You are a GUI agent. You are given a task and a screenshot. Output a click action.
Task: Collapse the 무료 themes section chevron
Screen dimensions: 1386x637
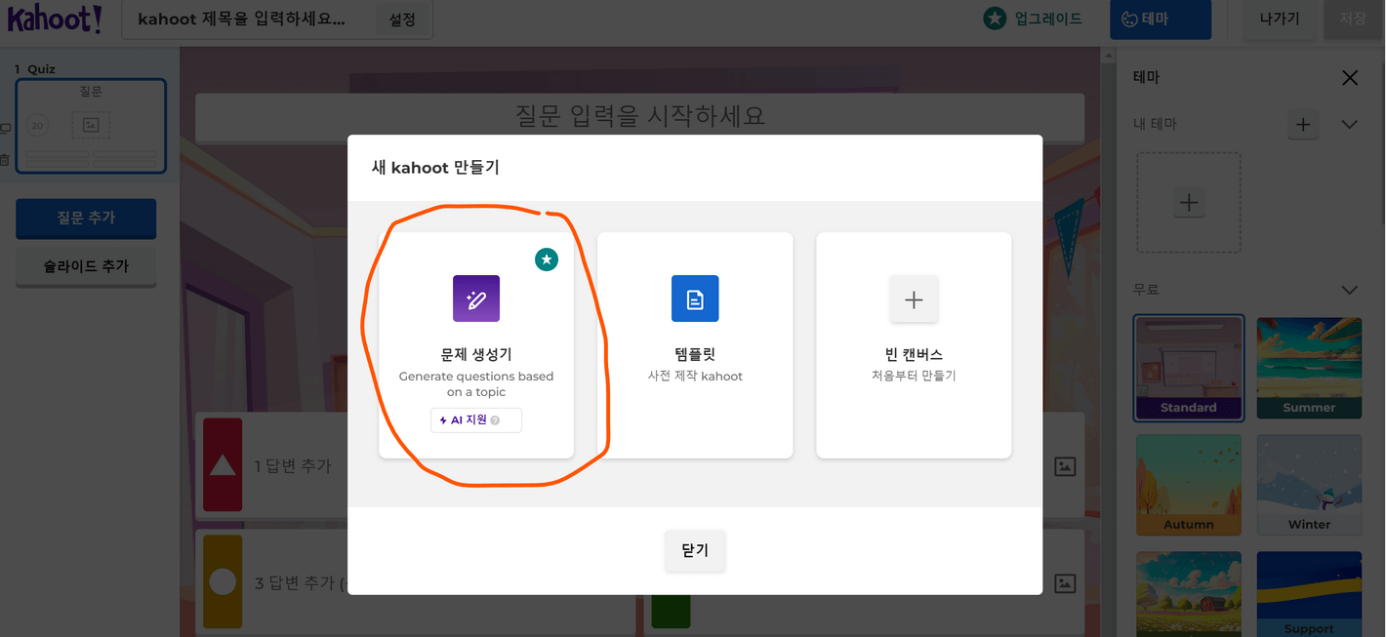click(1350, 290)
